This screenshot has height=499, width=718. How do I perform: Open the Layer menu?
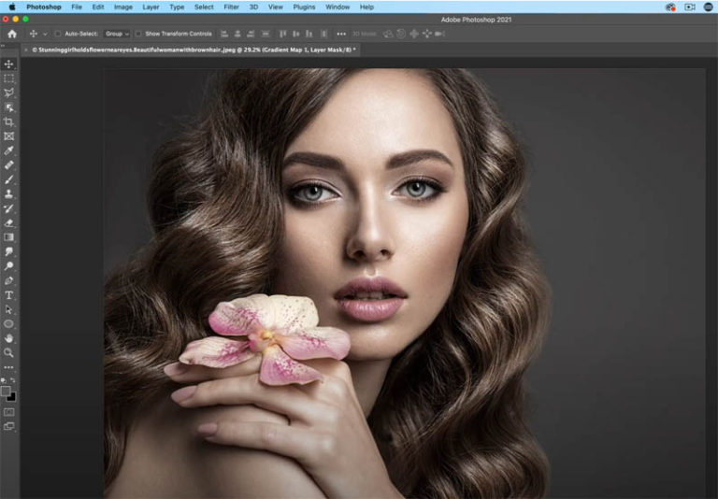click(151, 7)
